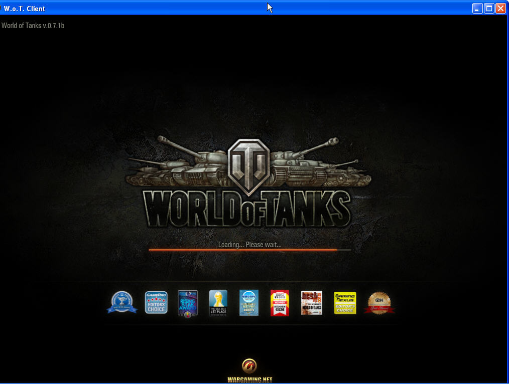Click the W.o.T. Client title bar icon
The width and height of the screenshot is (509, 384).
(x=5, y=8)
